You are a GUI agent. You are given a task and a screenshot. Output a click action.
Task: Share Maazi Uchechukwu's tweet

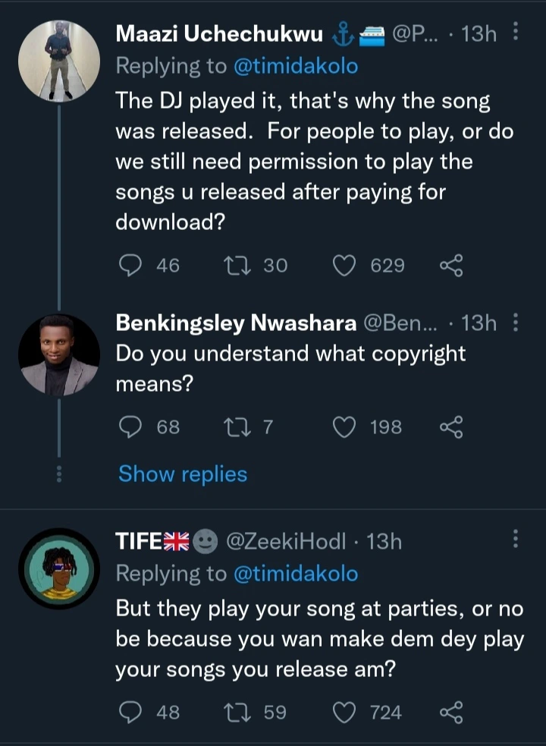[450, 266]
